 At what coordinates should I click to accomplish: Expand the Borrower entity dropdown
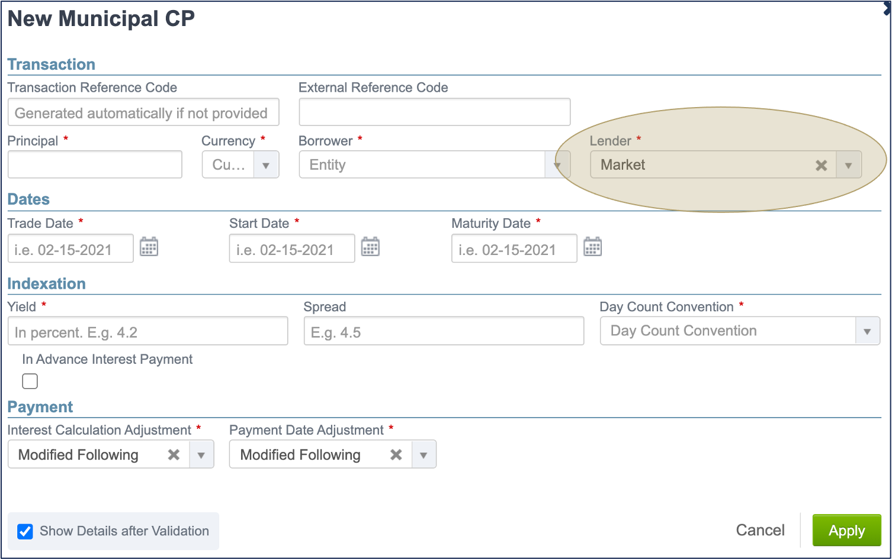tap(557, 165)
